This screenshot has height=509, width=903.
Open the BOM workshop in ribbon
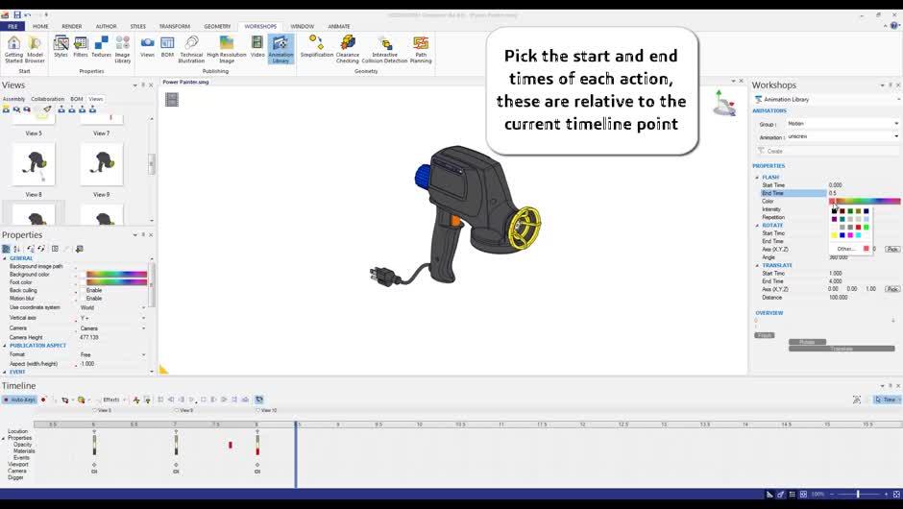tap(167, 46)
